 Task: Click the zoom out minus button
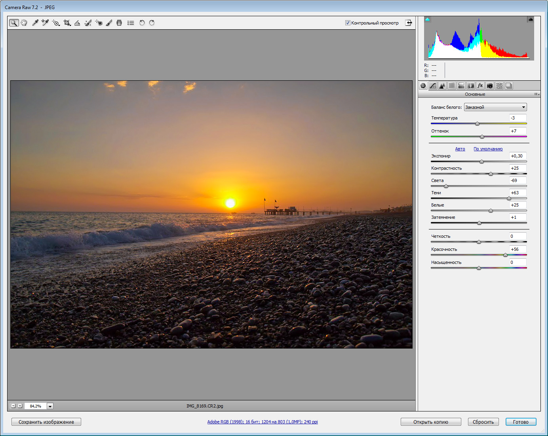[x=13, y=406]
